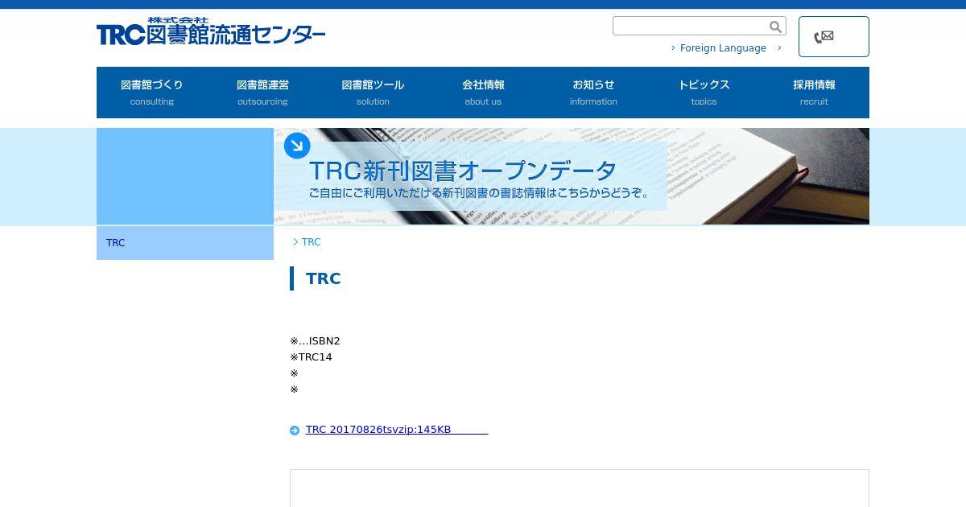Open the 会社情報 about us menu
Image resolution: width=966 pixels, height=507 pixels.
point(483,93)
